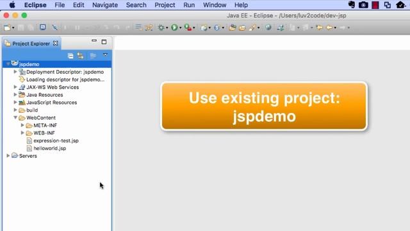
Task: Click the Open Type folder icon
Action: tap(233, 28)
